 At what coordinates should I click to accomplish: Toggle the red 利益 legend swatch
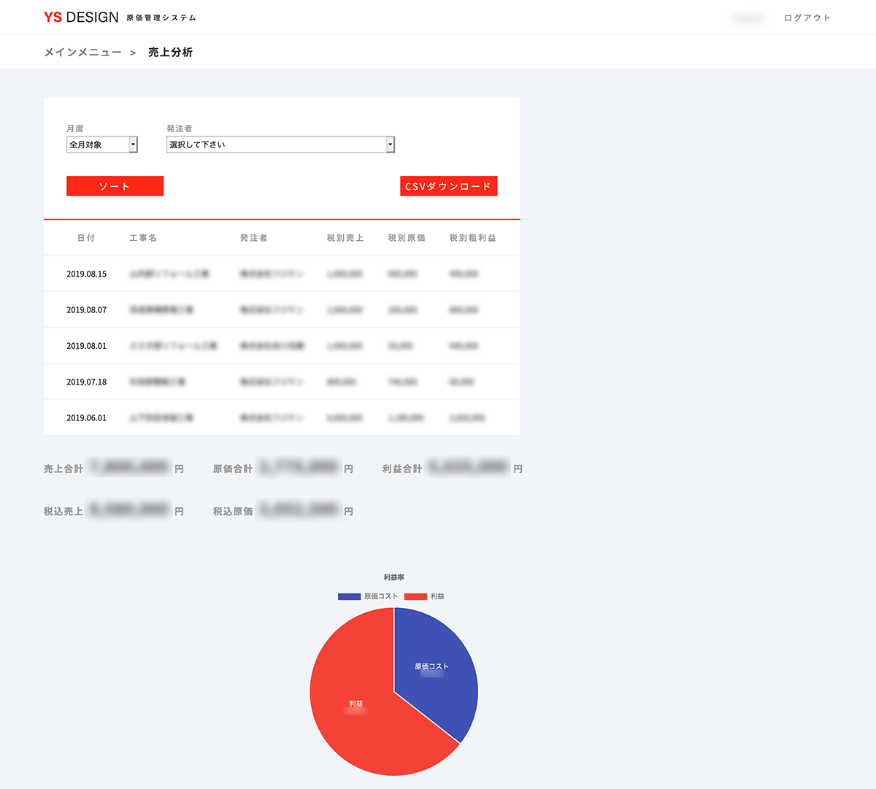pos(415,596)
